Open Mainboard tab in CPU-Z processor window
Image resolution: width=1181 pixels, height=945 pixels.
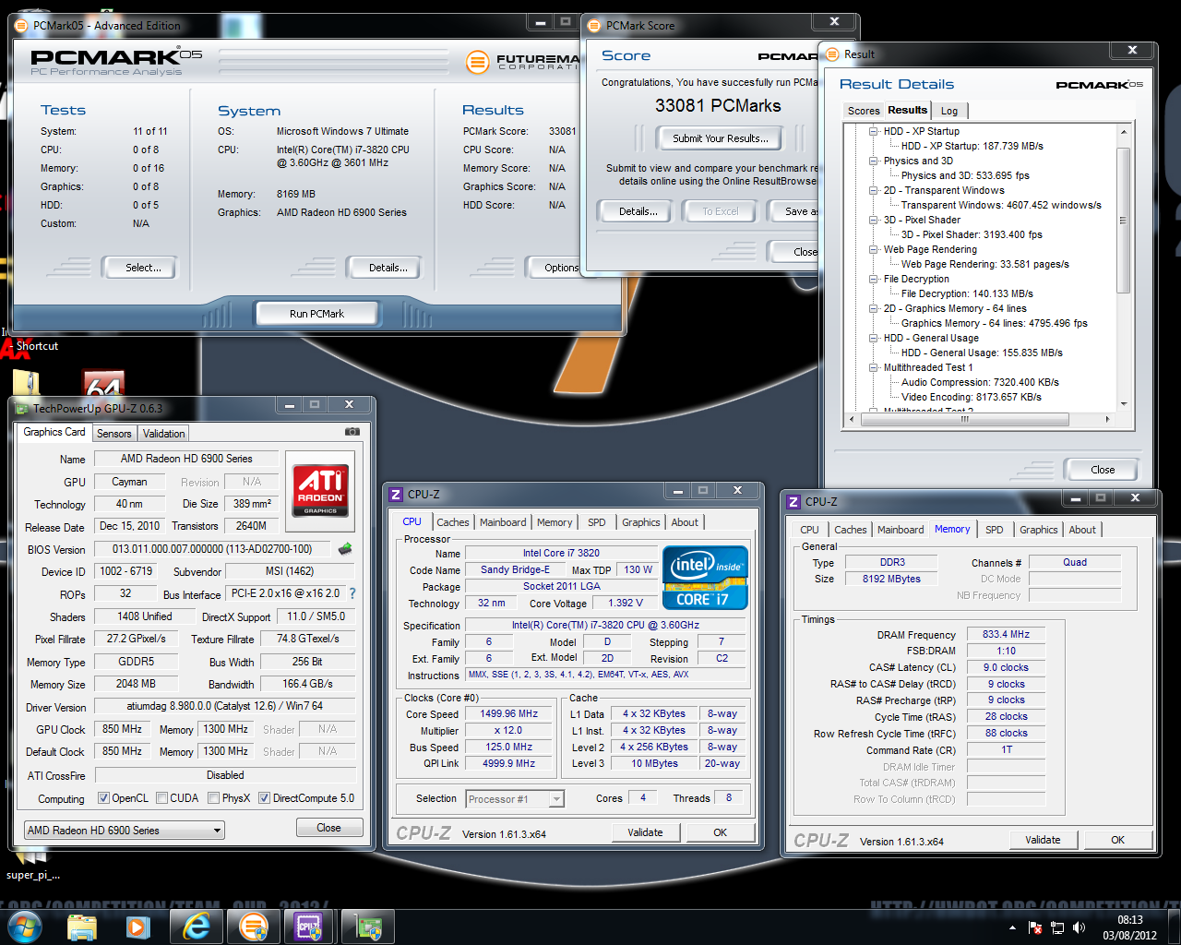[503, 522]
